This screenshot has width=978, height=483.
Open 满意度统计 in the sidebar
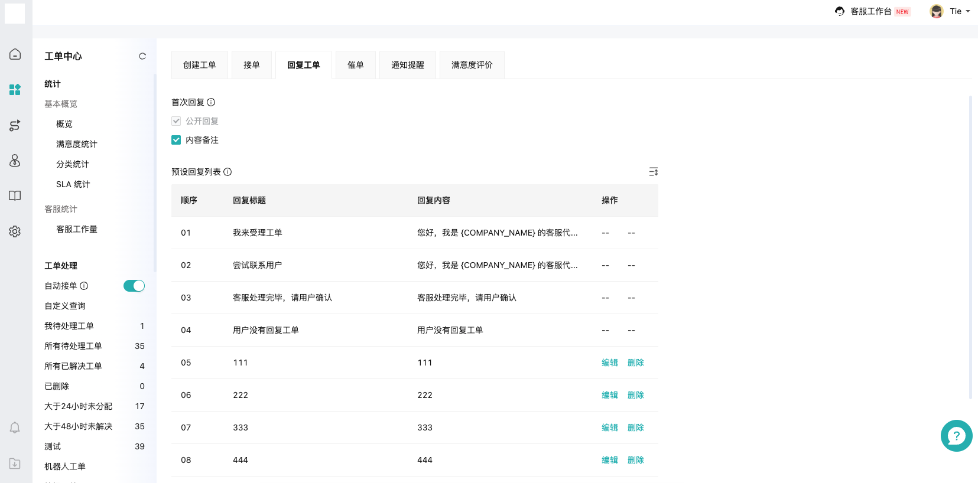pos(77,144)
